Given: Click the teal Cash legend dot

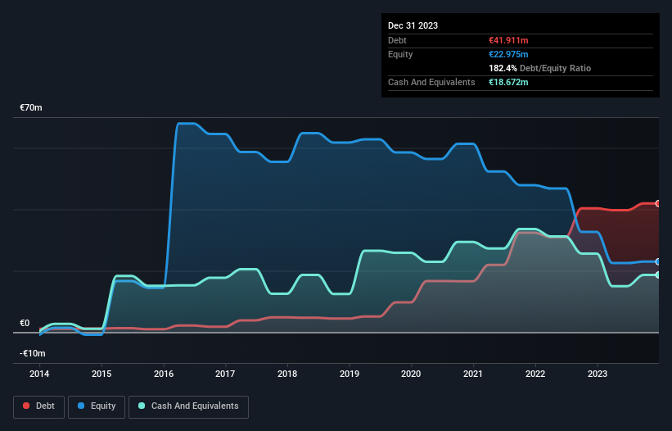Looking at the screenshot, I should tap(142, 406).
